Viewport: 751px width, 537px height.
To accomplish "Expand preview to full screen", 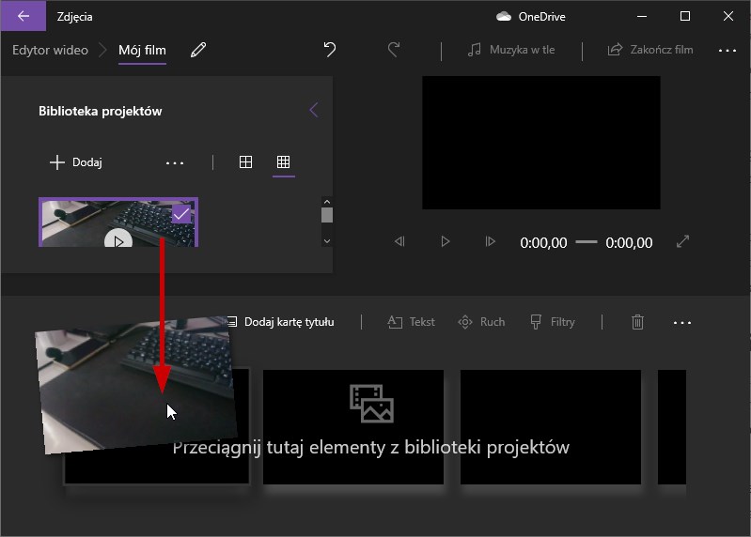I will click(x=682, y=241).
